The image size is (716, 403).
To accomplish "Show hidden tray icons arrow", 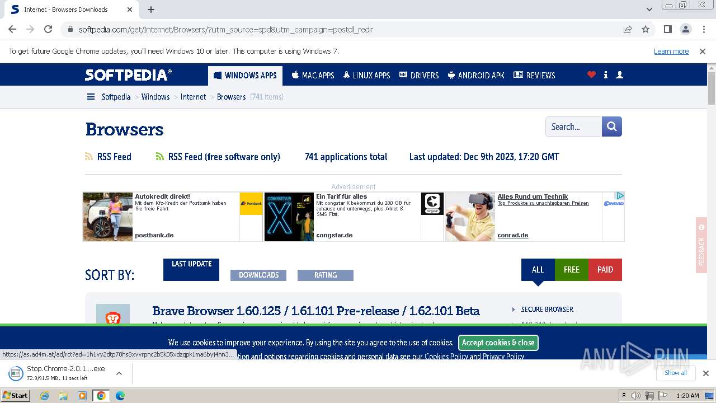I will click(624, 396).
